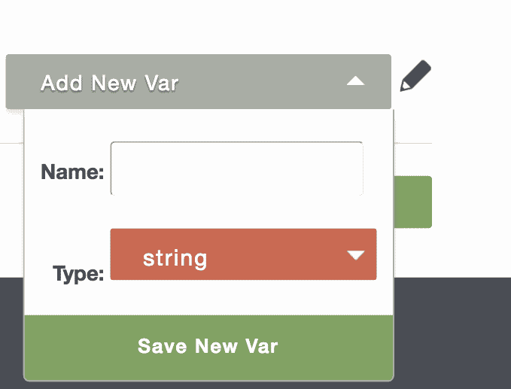Edit variables with the pencil tool

[415, 77]
